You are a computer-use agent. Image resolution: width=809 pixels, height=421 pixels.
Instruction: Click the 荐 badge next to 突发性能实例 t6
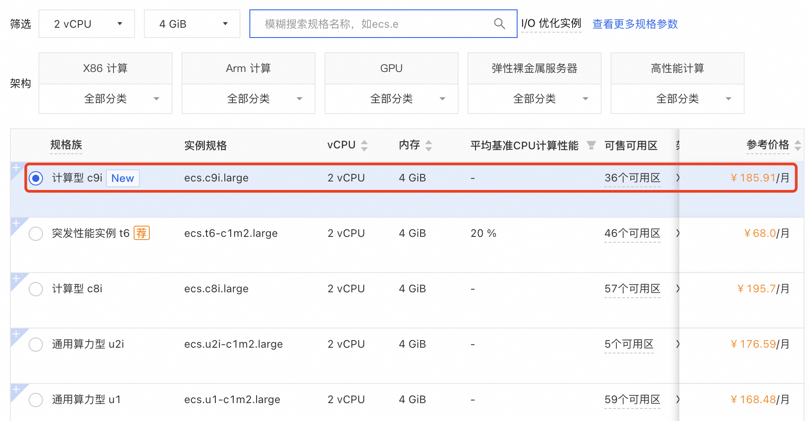coord(142,233)
